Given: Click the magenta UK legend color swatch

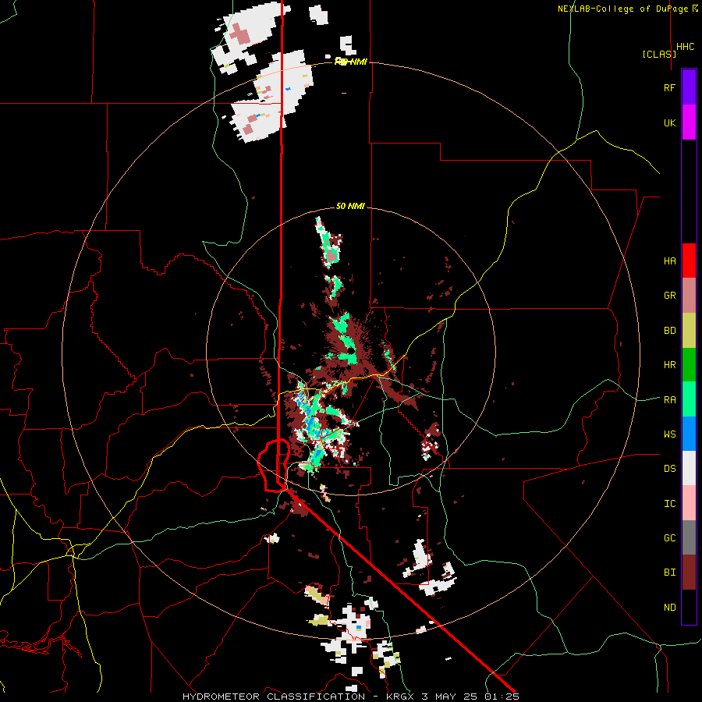Looking at the screenshot, I should tap(689, 122).
